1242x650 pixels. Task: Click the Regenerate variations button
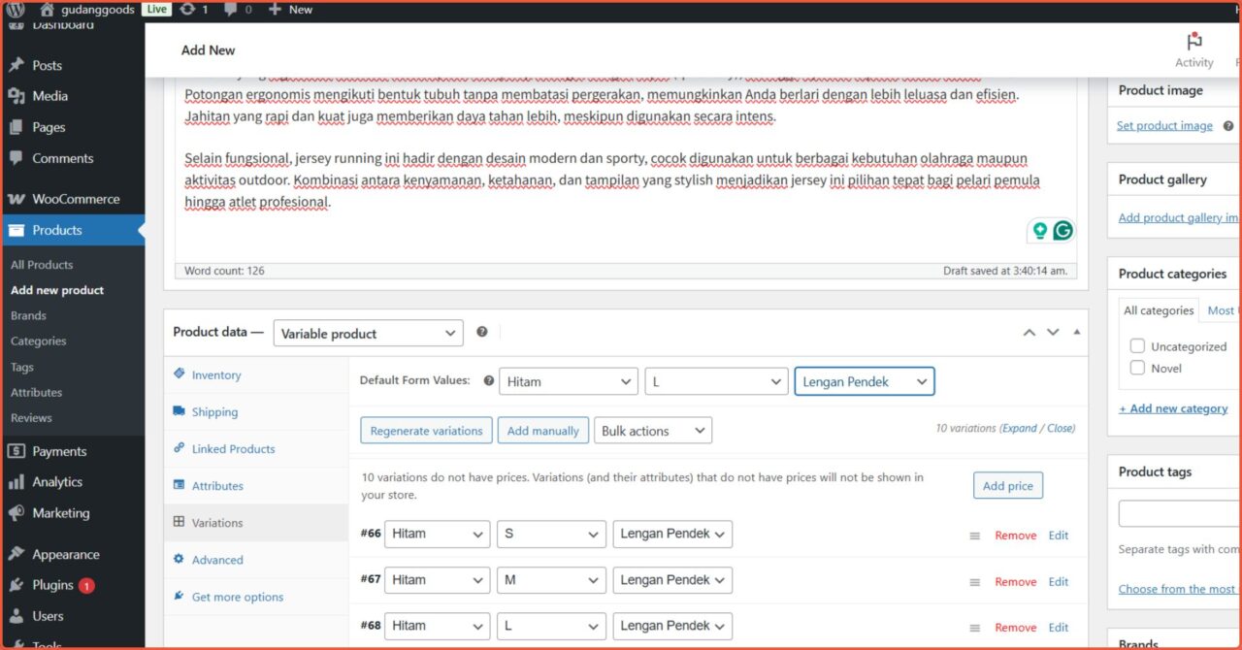click(x=426, y=430)
